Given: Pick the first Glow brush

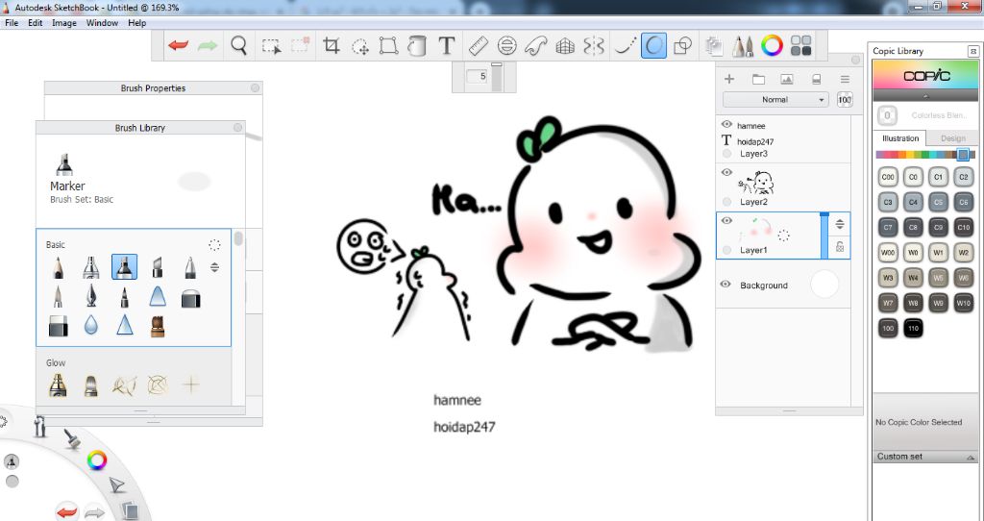Looking at the screenshot, I should click(x=58, y=385).
